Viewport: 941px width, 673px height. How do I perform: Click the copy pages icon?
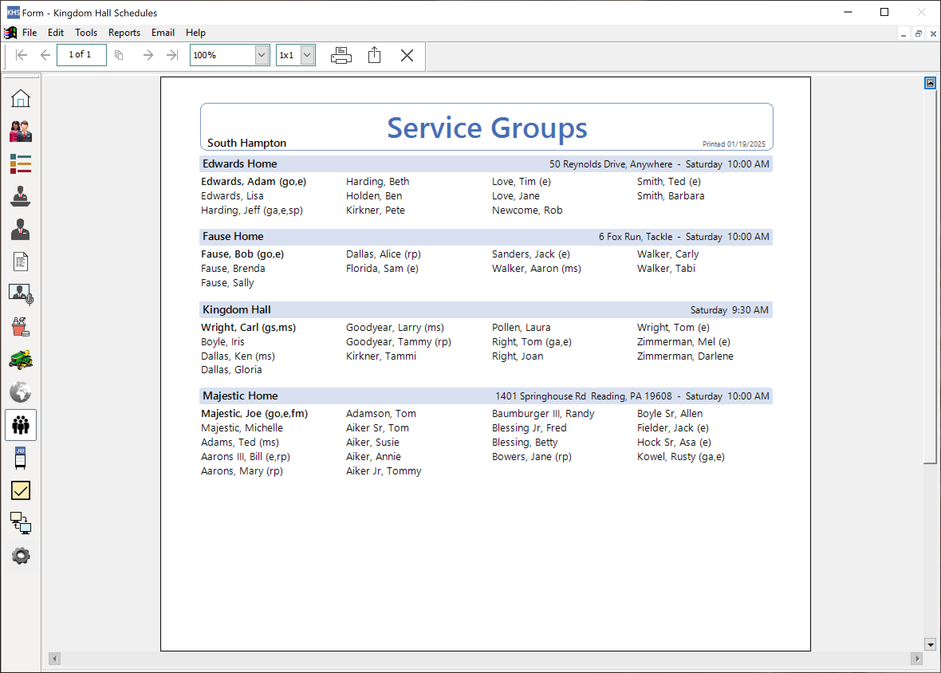(119, 55)
